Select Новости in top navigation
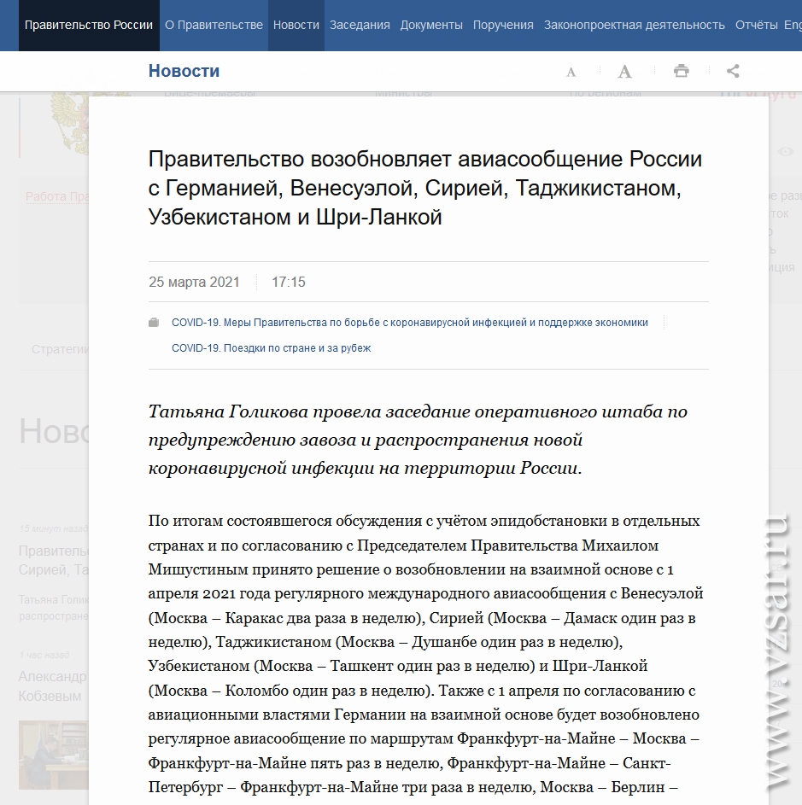Viewport: 802px width, 805px height. (296, 25)
